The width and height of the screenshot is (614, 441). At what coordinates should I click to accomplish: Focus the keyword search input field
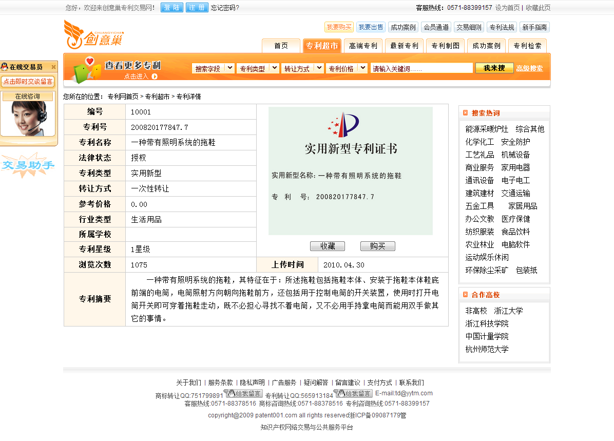pos(421,68)
